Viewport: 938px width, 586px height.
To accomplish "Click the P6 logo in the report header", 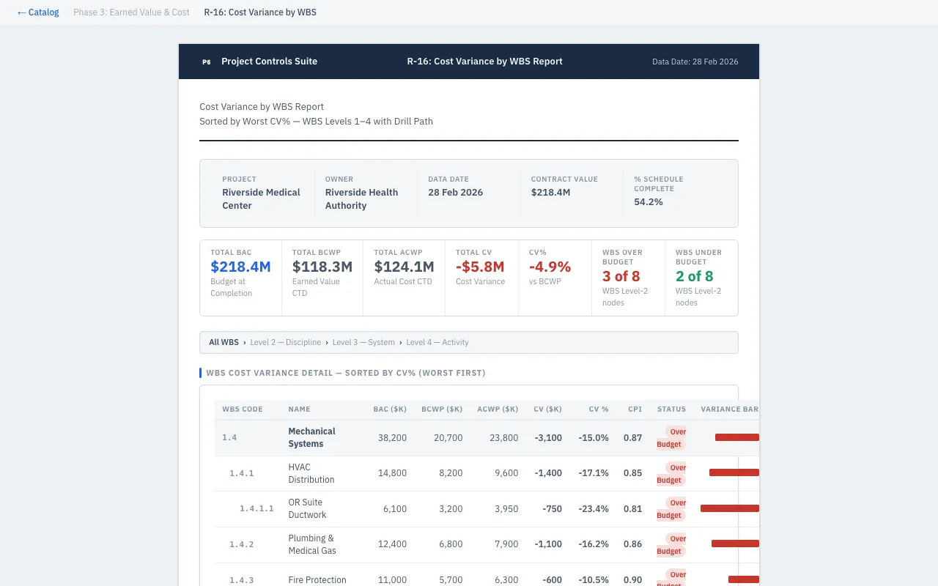I will coord(206,62).
